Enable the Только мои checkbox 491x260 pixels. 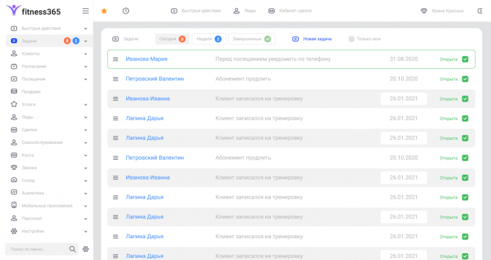coord(351,39)
